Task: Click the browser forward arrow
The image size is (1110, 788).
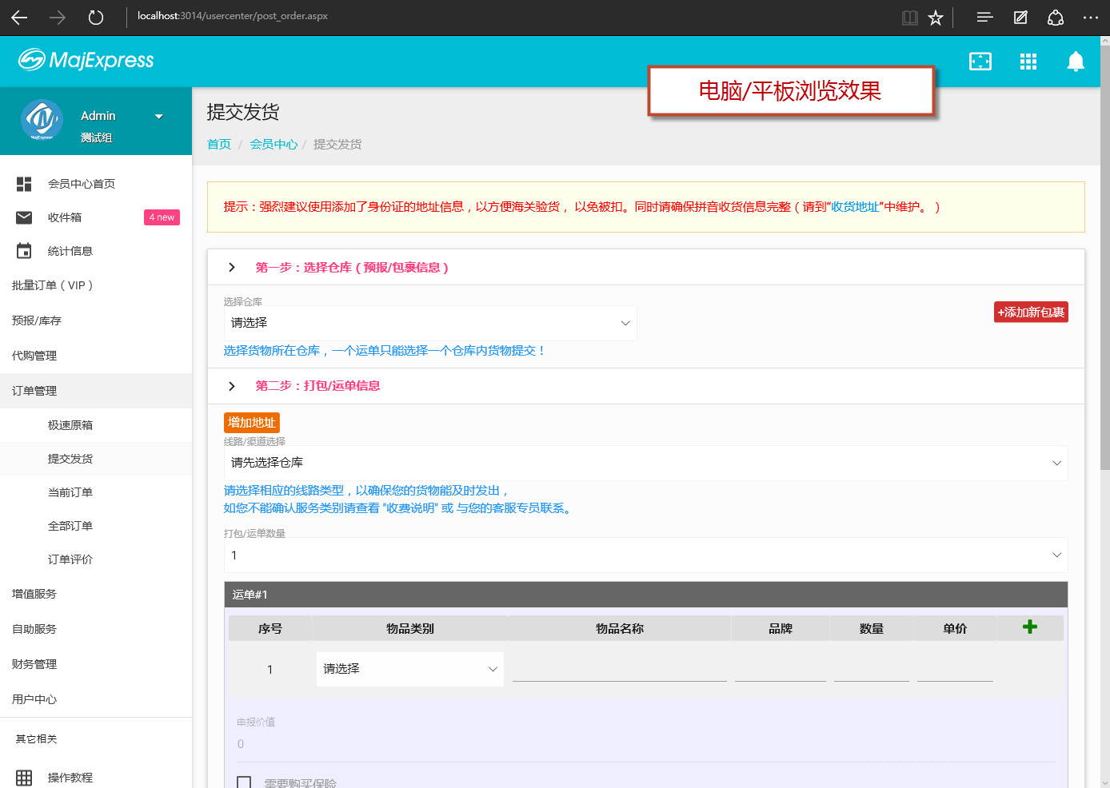Action: (58, 17)
